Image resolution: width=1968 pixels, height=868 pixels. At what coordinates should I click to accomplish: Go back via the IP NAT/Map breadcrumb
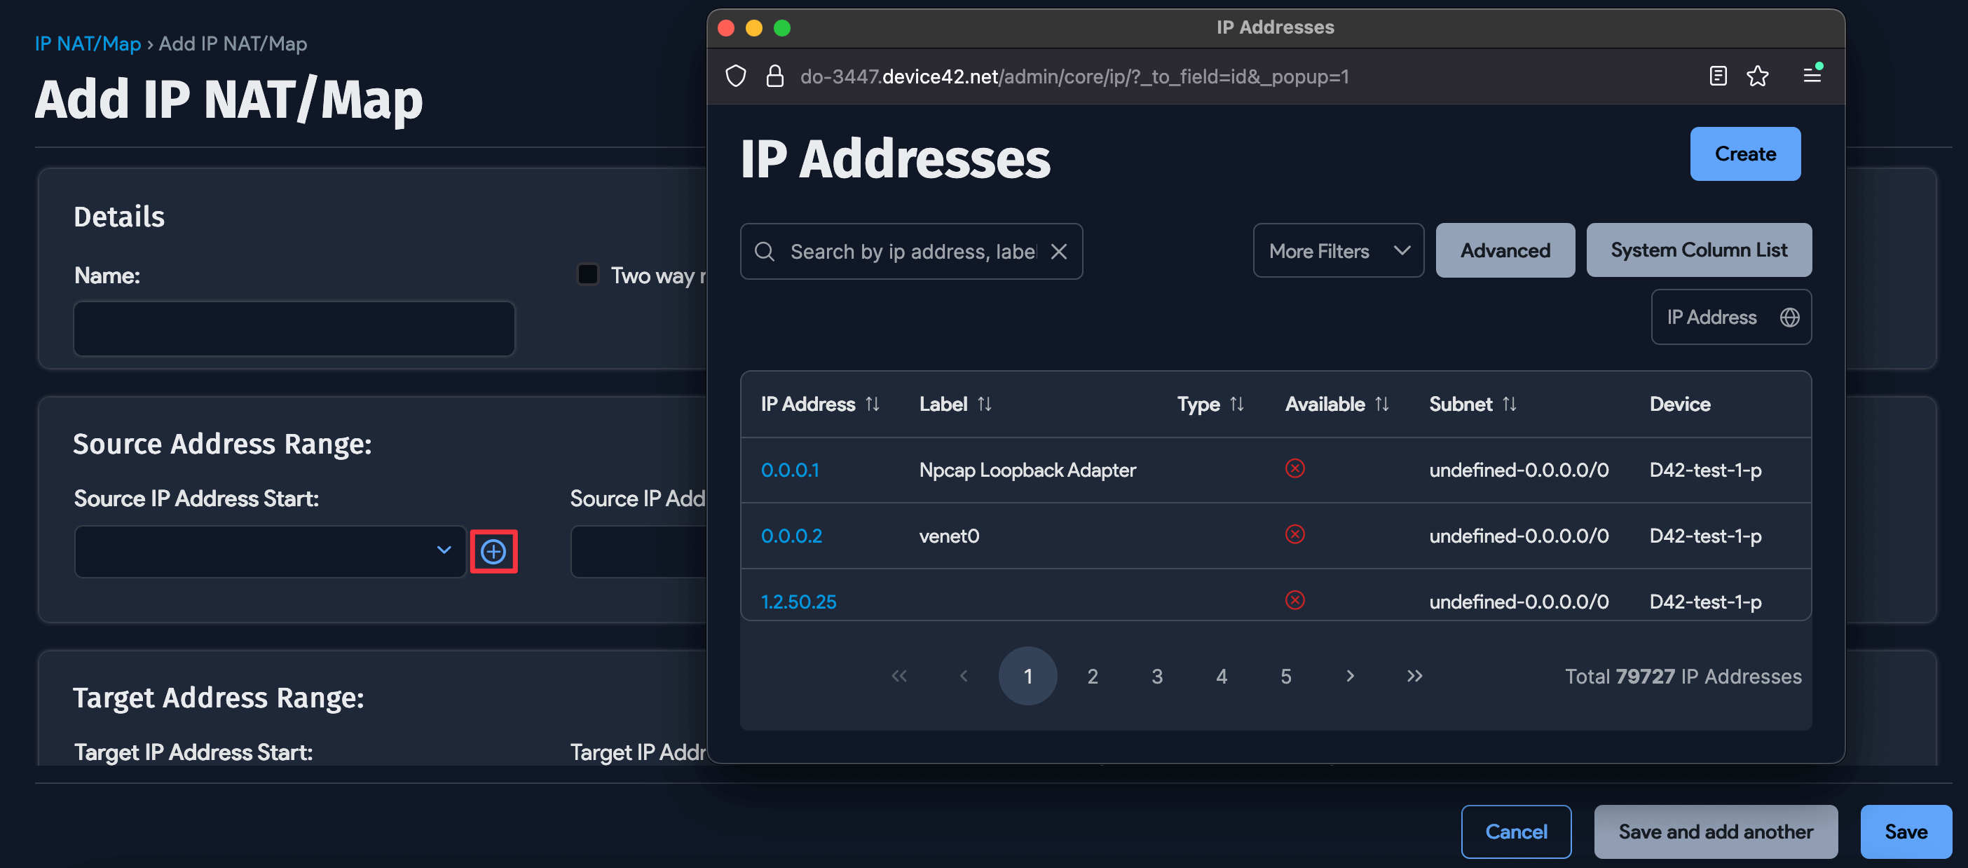coord(87,43)
